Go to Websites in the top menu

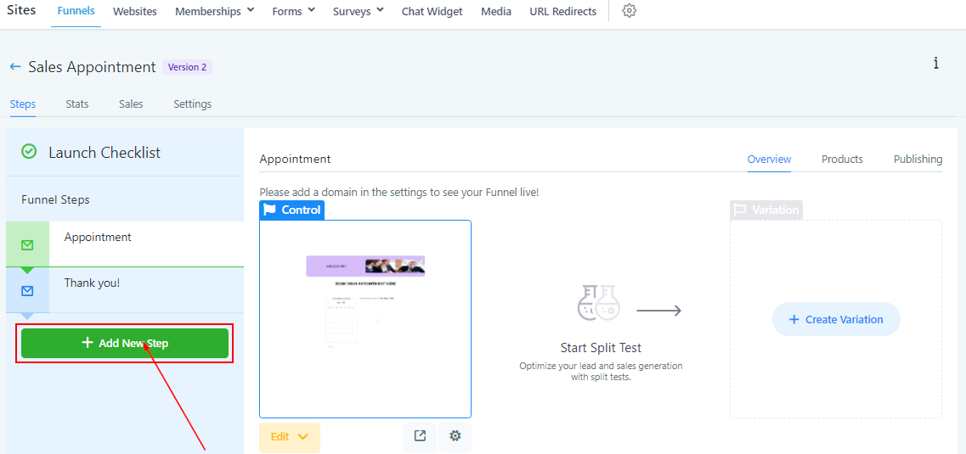(135, 12)
